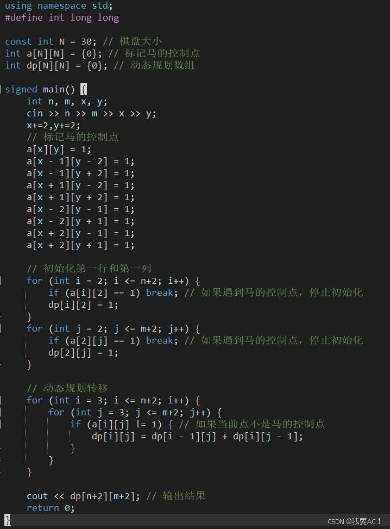
Task: Click the 'if (a[i][2] == 1) break;' code
Action: (113, 292)
